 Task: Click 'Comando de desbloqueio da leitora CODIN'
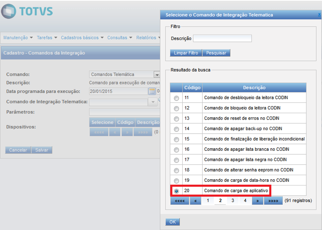[x=246, y=97]
